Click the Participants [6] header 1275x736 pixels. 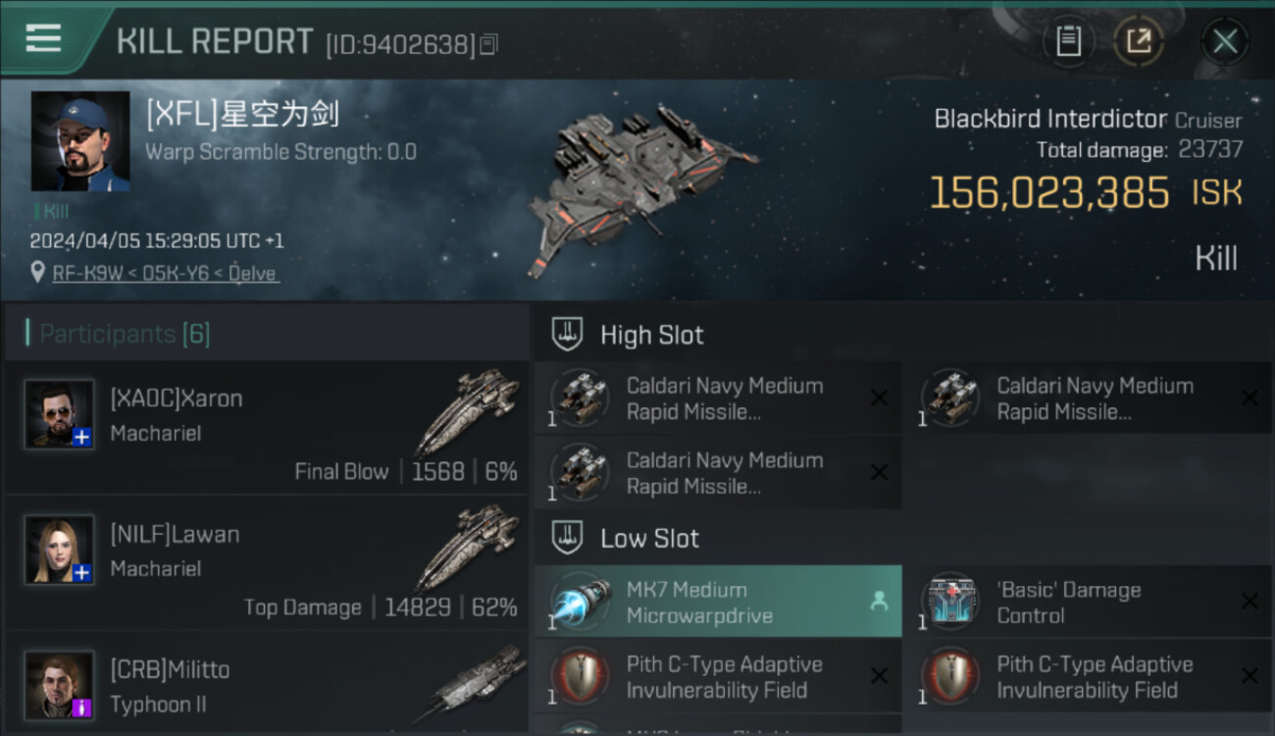125,334
